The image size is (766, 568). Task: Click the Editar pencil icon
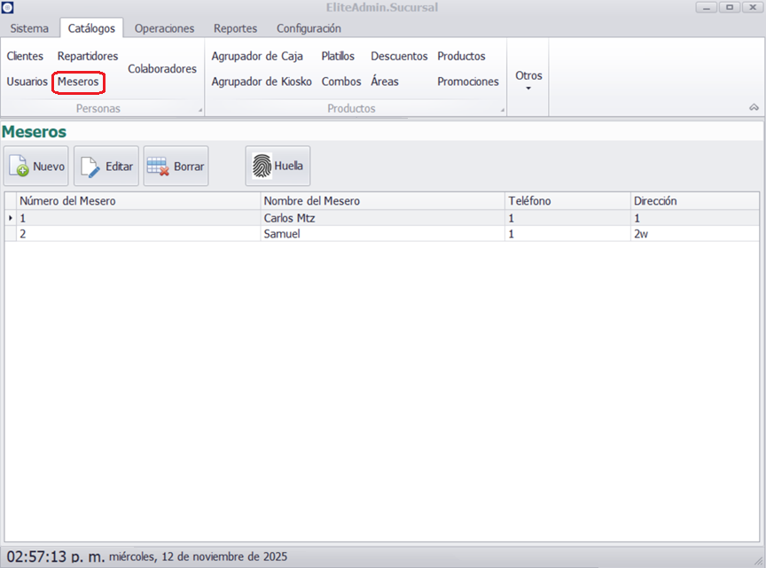(x=90, y=167)
